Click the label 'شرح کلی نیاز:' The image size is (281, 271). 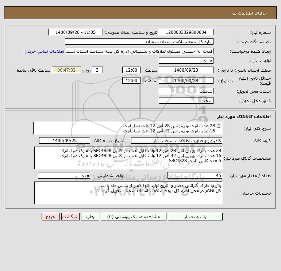(258, 129)
